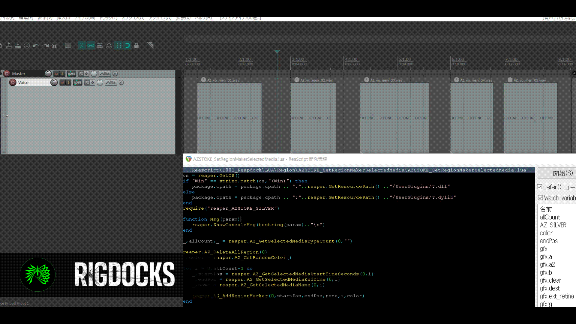This screenshot has width=576, height=324.
Task: Click 'allCount' in variable watch list
Action: point(550,217)
